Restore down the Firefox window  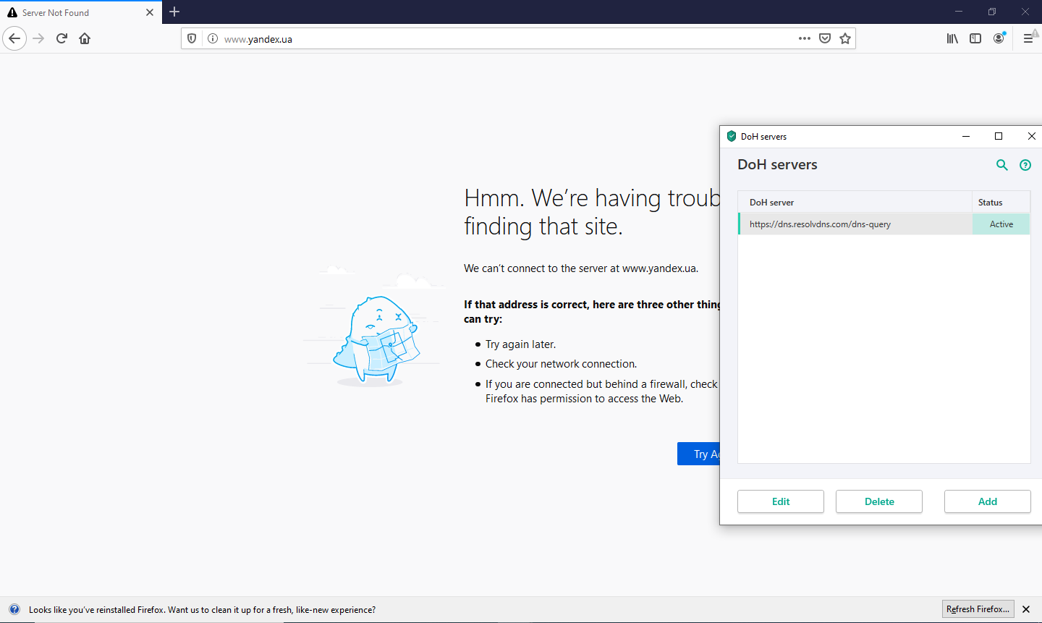pos(992,12)
